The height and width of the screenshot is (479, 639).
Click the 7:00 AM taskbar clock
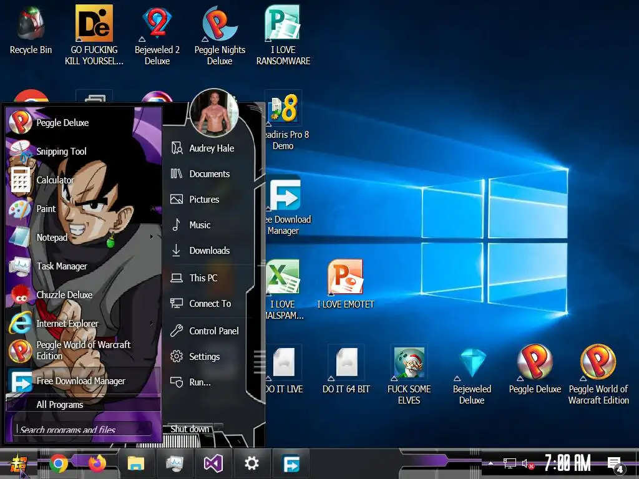568,463
